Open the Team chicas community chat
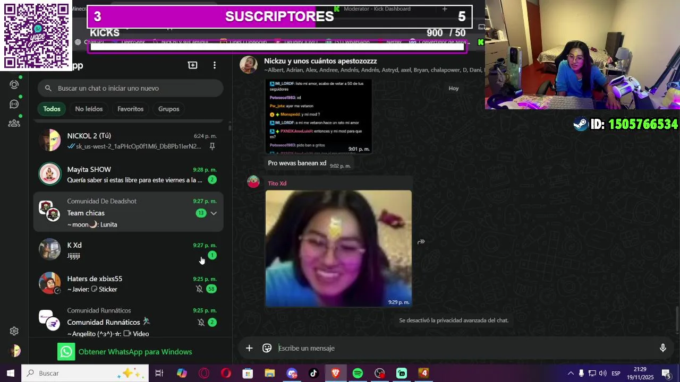This screenshot has height=382, width=680. (128, 212)
